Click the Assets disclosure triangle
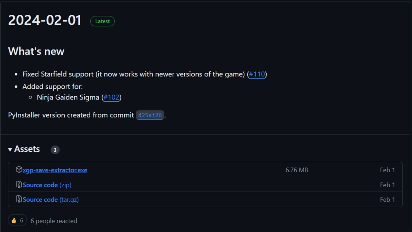 [x=10, y=149]
